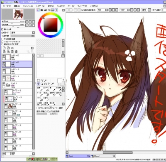Image resolution: width=166 pixels, height=162 pixels.
Task: Select the move layer tool
Action: (x=39, y=84)
